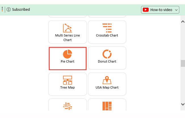This screenshot has height=118, width=185.
Task: Click the Donut Chart text label
Action: click(107, 61)
